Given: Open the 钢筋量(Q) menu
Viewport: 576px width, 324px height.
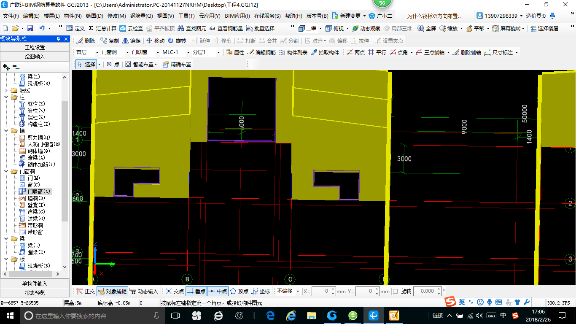Looking at the screenshot, I should pyautogui.click(x=141, y=16).
